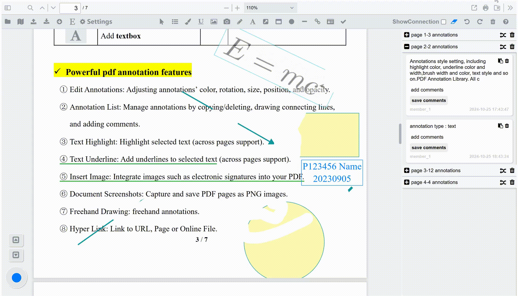518x296 pixels.
Task: Click the page number input field
Action: click(x=70, y=8)
